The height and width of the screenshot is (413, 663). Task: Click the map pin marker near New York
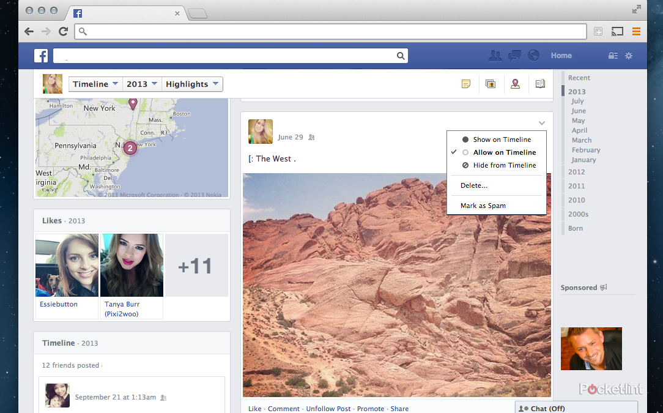tap(133, 103)
